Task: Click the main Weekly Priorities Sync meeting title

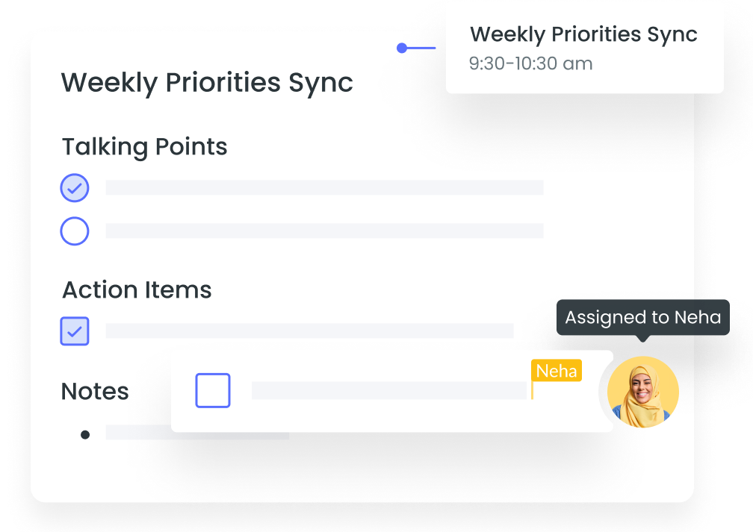Action: coord(207,82)
